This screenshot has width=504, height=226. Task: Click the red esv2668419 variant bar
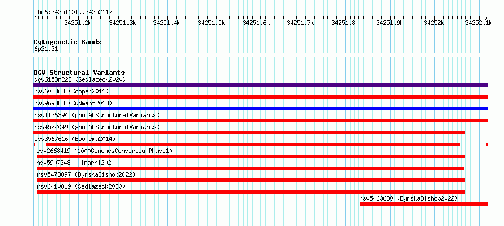tap(251, 156)
